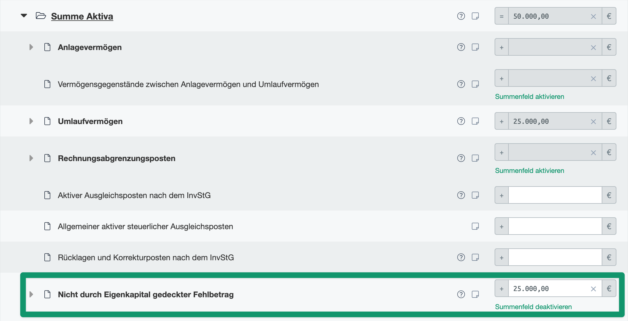Focus the Aktiver Ausgleichsposten amount field
Image resolution: width=628 pixels, height=321 pixels.
click(555, 195)
